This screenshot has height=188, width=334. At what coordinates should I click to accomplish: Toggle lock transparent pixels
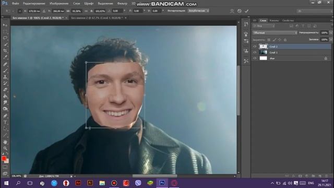[269, 40]
